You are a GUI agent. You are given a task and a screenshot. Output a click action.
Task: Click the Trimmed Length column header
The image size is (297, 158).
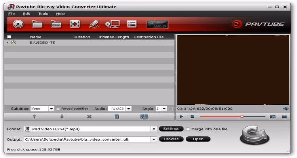tap(114, 37)
